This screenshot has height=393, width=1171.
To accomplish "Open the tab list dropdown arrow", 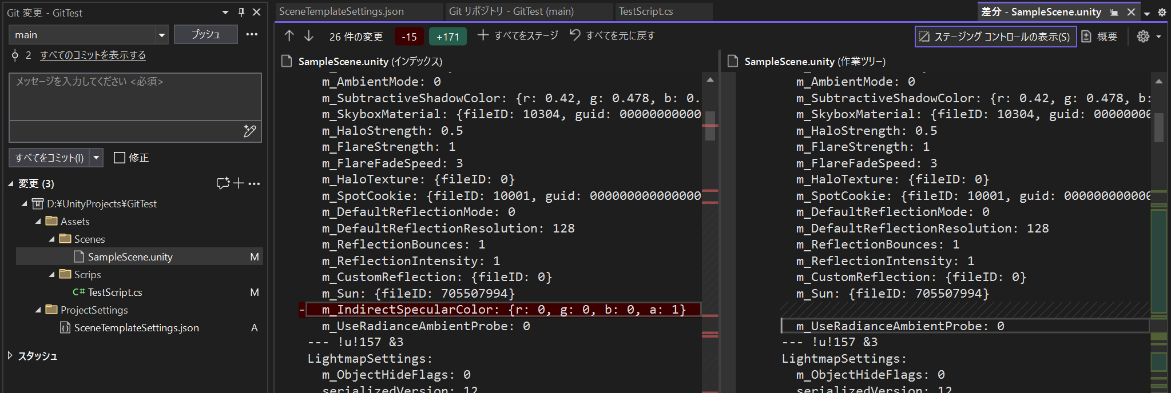I will click(1147, 13).
